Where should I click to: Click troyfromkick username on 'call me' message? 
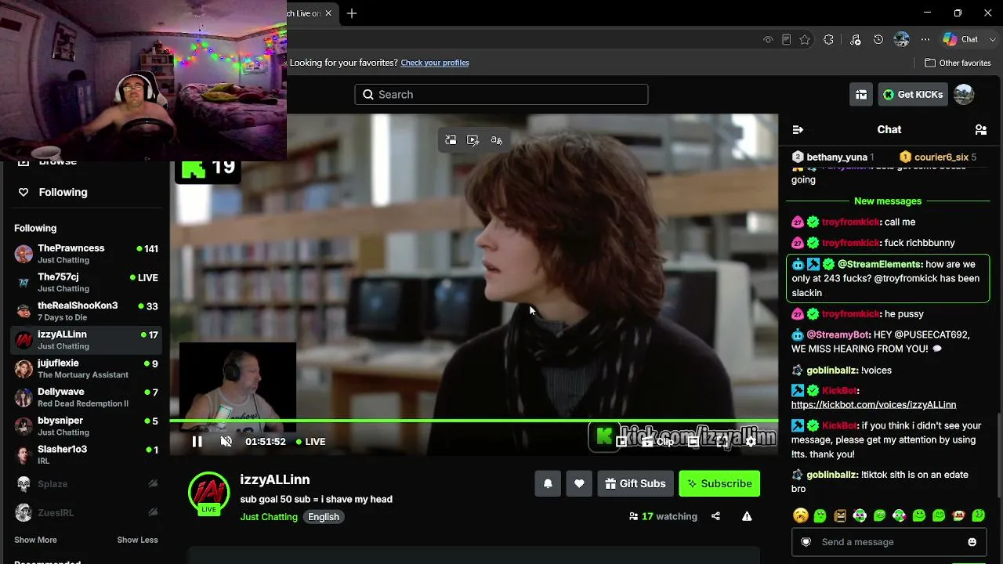click(851, 222)
